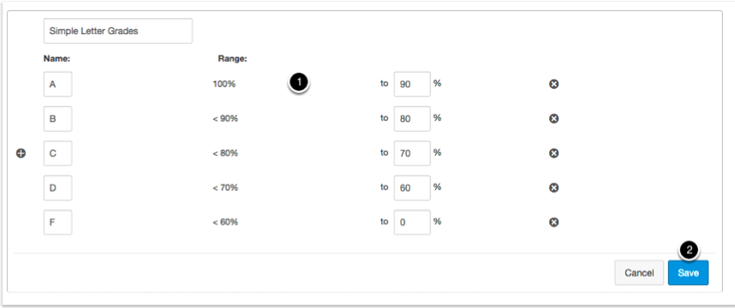
Task: Remove the F grade row
Action: (x=553, y=222)
